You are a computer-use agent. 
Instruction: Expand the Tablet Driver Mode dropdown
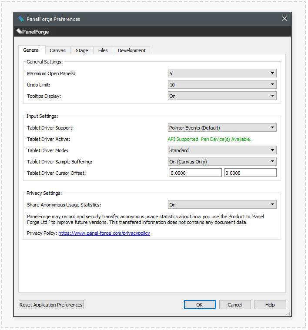coord(222,150)
